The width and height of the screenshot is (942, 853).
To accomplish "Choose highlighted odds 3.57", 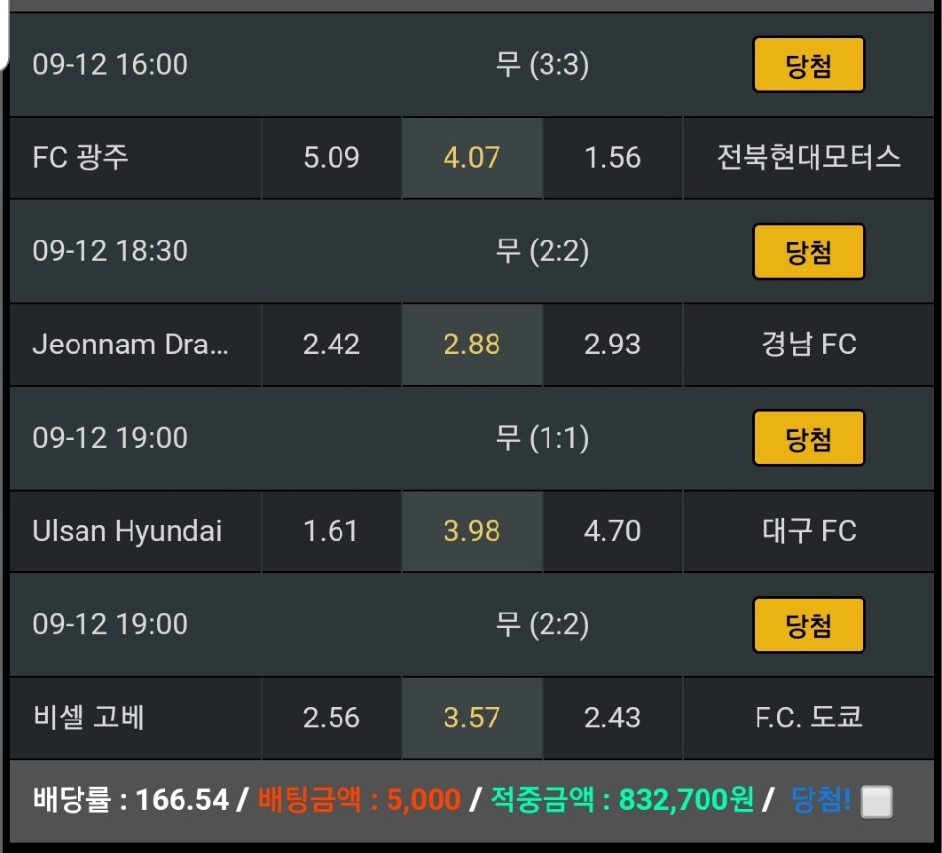I will 472,718.
